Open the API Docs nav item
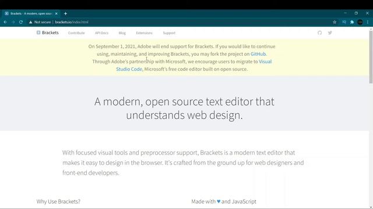 pyautogui.click(x=101, y=33)
